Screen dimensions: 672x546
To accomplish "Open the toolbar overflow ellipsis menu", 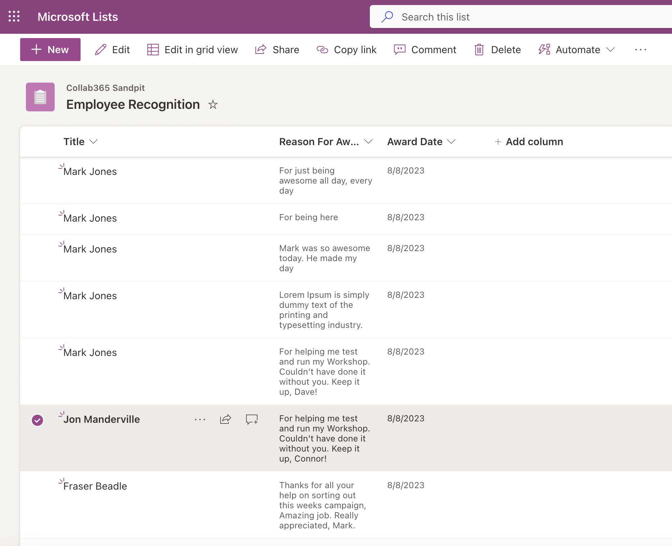I will [x=640, y=50].
